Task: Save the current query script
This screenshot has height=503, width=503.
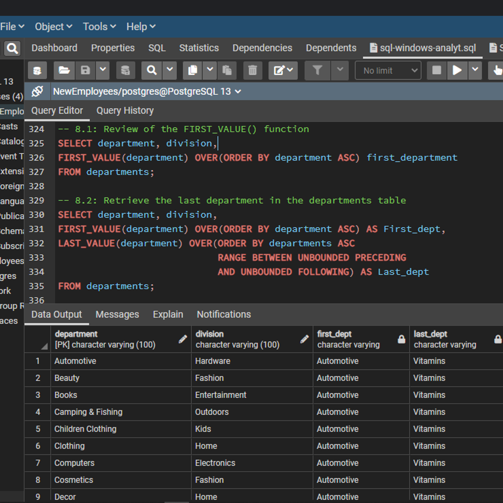Action: (86, 70)
